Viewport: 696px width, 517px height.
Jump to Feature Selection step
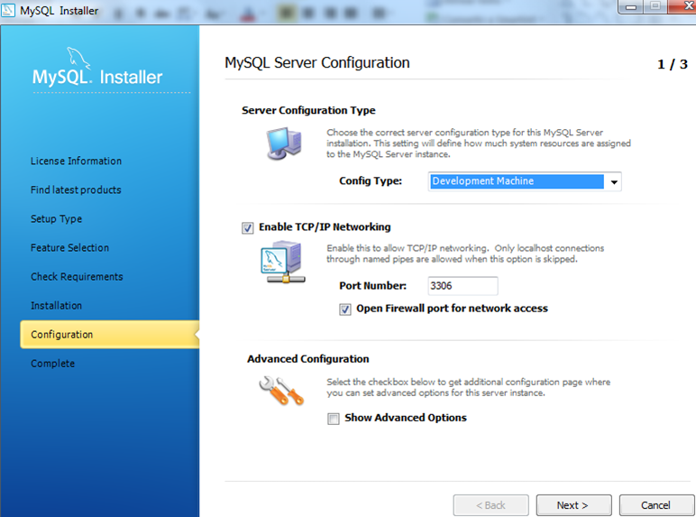coord(69,248)
